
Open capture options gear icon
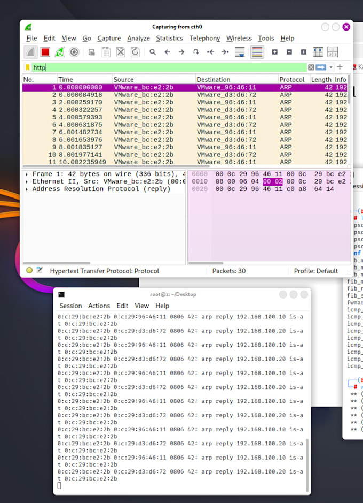(x=74, y=52)
